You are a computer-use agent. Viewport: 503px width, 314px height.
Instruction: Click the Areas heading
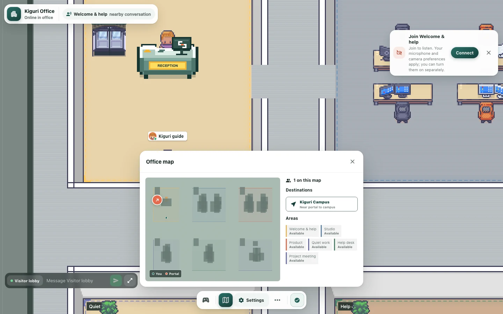[292, 218]
